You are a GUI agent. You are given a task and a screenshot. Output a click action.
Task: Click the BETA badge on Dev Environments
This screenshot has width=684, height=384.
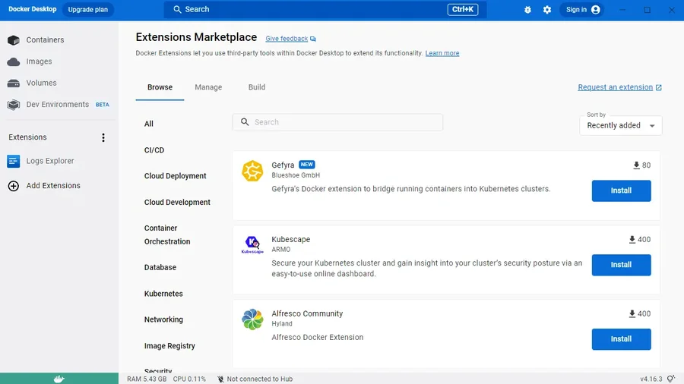coord(103,105)
